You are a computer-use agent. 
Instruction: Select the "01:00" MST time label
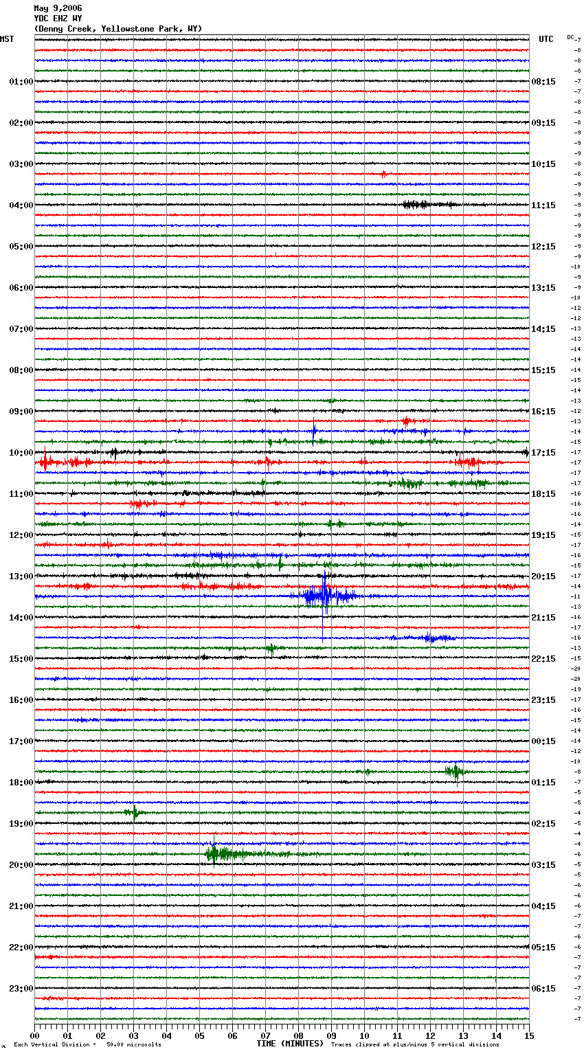pos(21,82)
